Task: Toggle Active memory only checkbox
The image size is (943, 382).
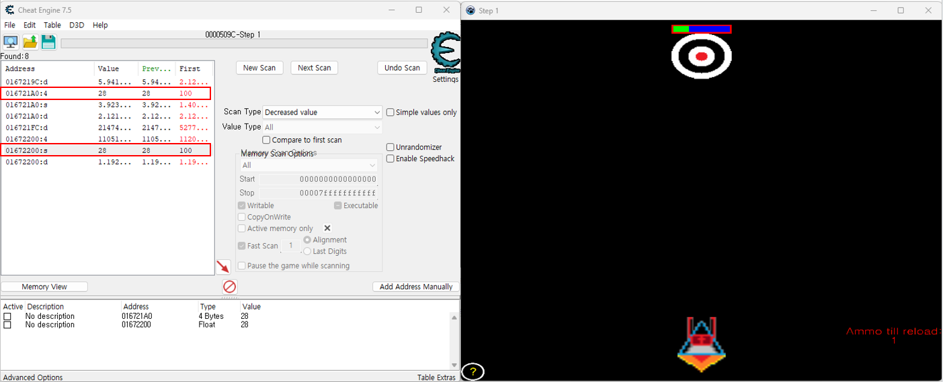Action: tap(242, 228)
